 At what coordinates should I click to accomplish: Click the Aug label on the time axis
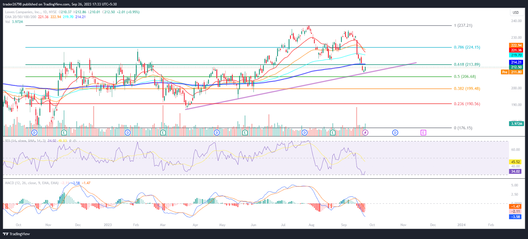point(312,225)
